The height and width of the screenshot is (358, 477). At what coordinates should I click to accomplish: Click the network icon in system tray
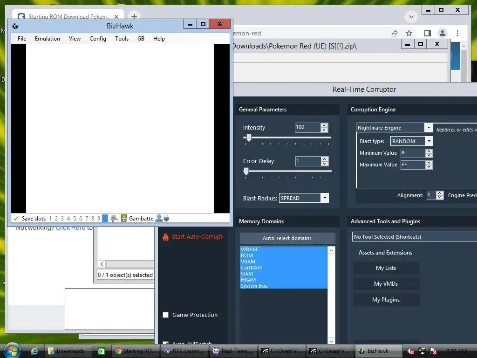[422, 351]
